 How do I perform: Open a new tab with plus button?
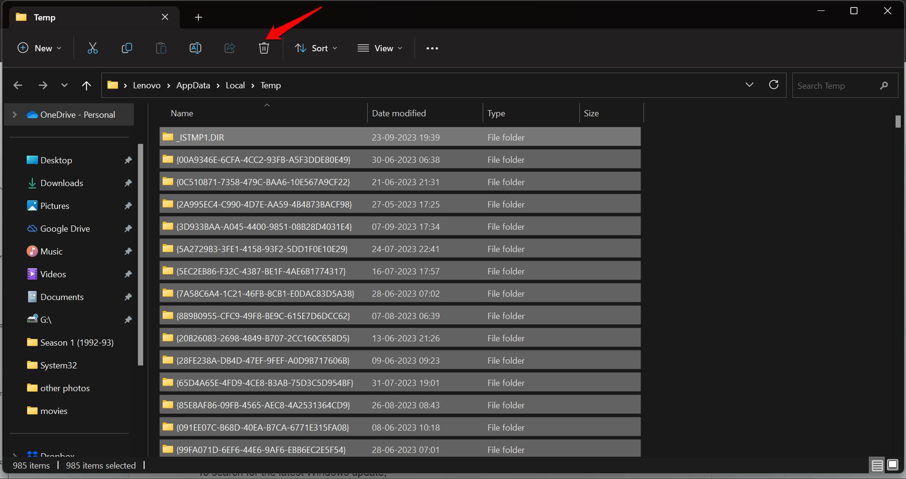[x=198, y=18]
